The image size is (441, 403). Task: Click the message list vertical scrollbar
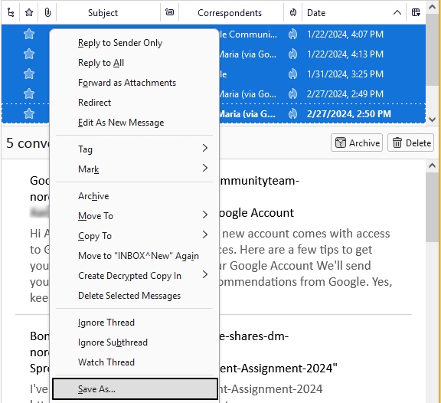pyautogui.click(x=433, y=64)
